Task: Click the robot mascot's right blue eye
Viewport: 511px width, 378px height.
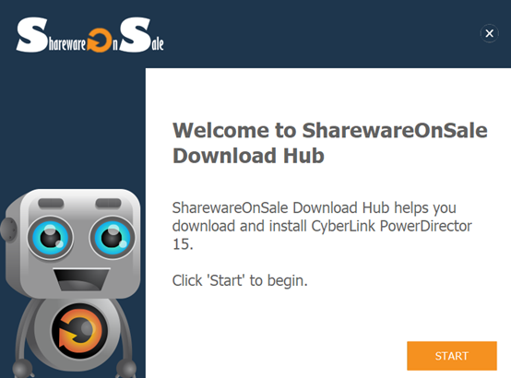Action: click(x=113, y=237)
